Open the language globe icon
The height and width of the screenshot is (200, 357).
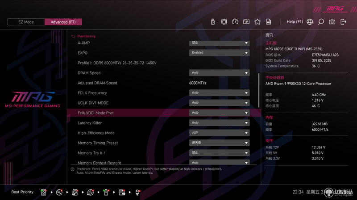pos(310,22)
